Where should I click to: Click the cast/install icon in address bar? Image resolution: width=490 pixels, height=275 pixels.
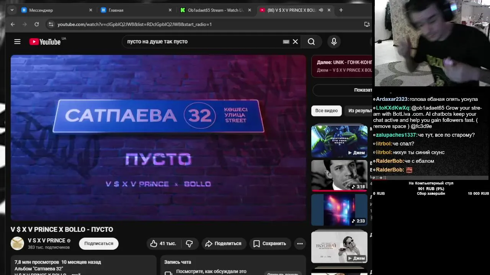pyautogui.click(x=367, y=24)
